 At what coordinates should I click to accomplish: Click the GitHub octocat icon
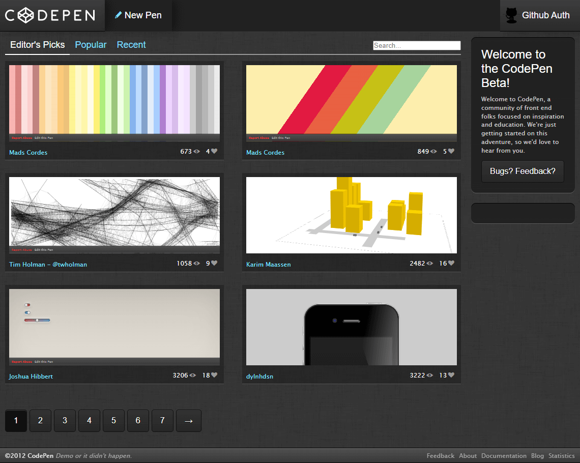coord(511,15)
